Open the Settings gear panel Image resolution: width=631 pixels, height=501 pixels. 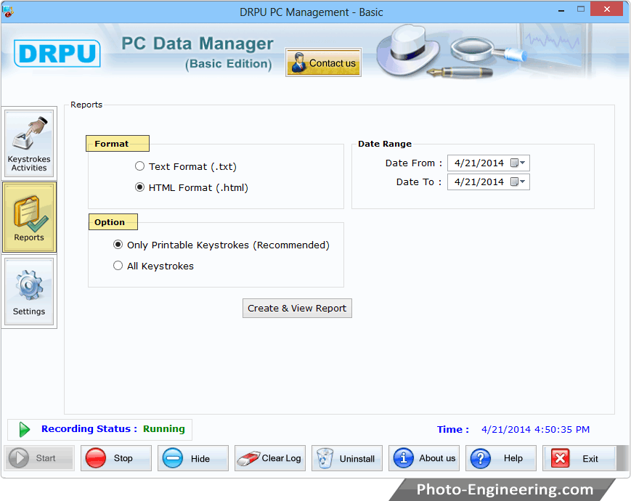pos(29,292)
